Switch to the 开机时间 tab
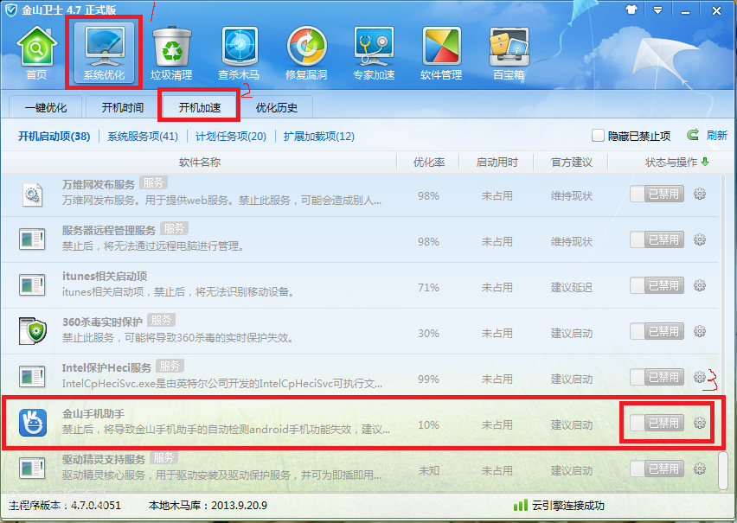This screenshot has width=737, height=523. pyautogui.click(x=122, y=107)
